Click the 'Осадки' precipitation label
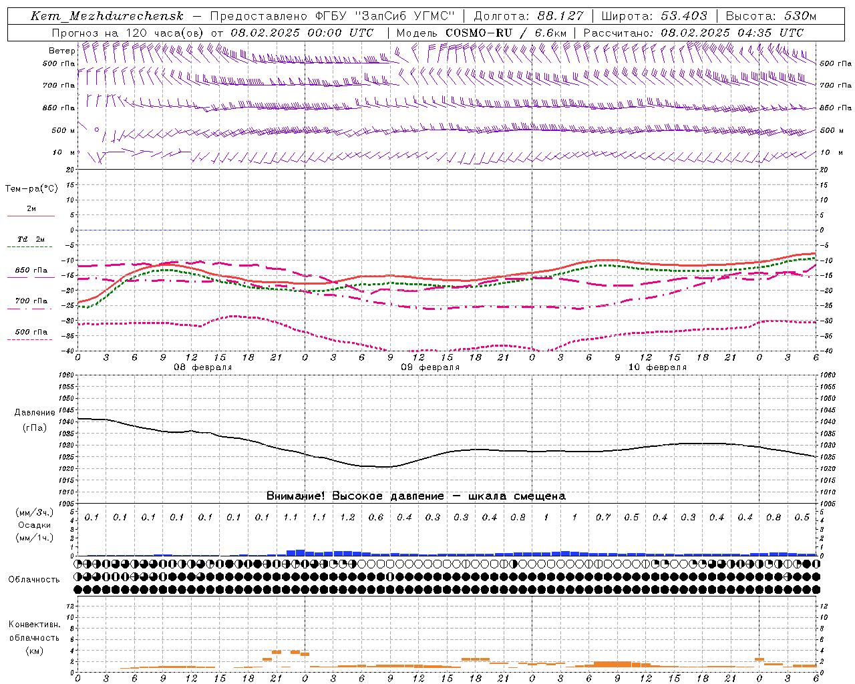Screen dimensions: 855x684 pos(35,525)
